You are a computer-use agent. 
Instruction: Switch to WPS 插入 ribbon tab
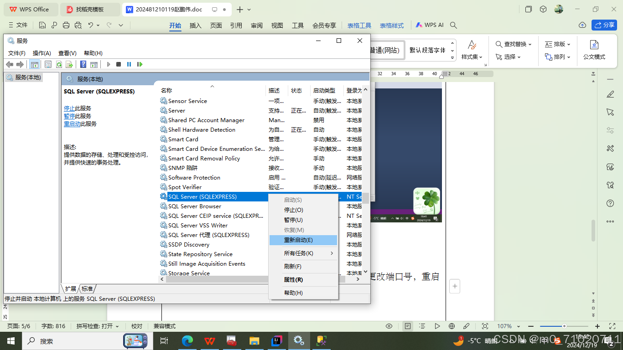coord(196,26)
